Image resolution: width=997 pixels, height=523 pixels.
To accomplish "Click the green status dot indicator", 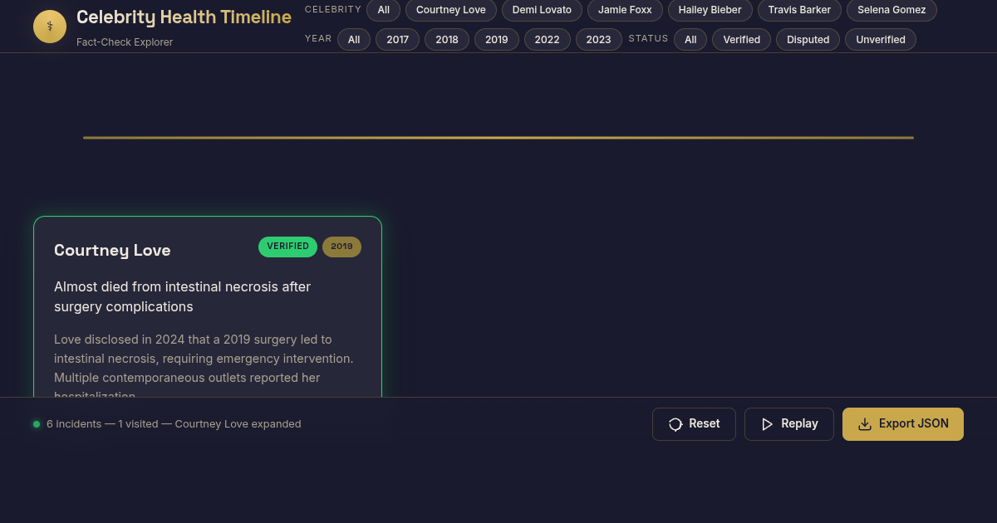I will pos(37,424).
